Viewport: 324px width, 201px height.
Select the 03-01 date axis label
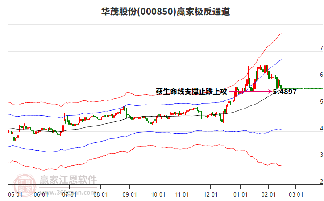[x=296, y=195]
